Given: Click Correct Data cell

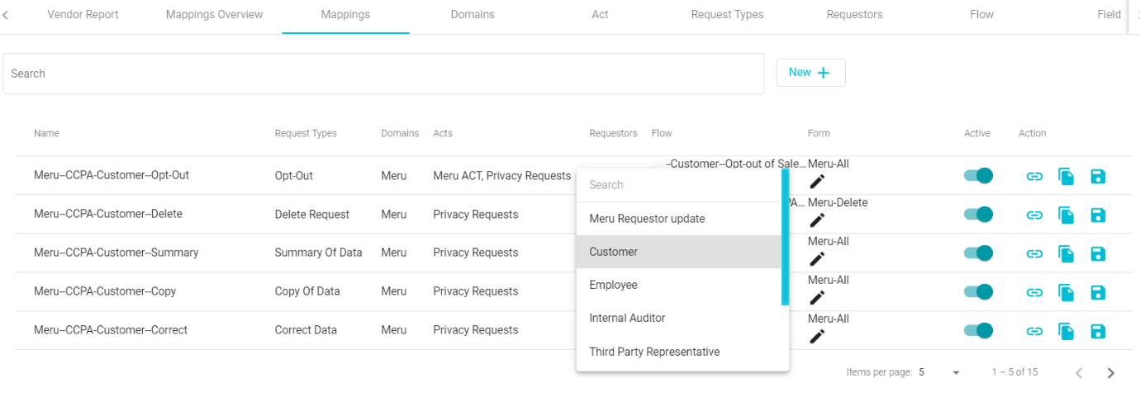Looking at the screenshot, I should [306, 330].
